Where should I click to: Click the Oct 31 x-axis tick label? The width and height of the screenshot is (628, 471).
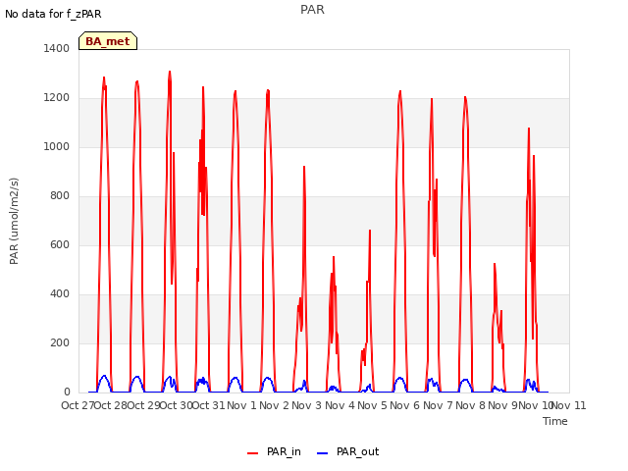coord(209,405)
